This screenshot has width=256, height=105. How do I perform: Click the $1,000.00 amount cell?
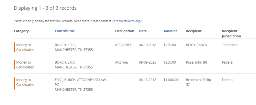[171, 80]
